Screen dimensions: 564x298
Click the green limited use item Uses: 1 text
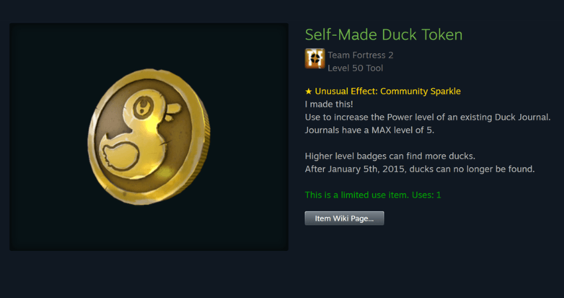373,195
